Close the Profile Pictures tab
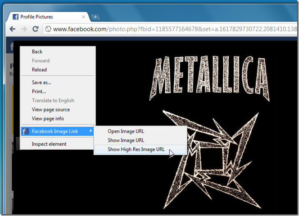Viewport: 299px width, 216px height. 83,17
